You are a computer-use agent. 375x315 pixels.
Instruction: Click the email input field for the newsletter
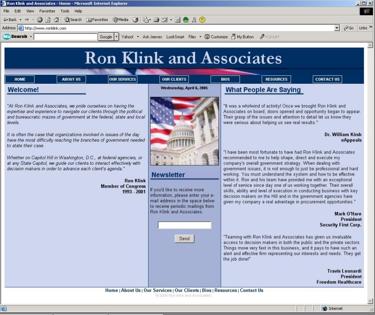(184, 225)
